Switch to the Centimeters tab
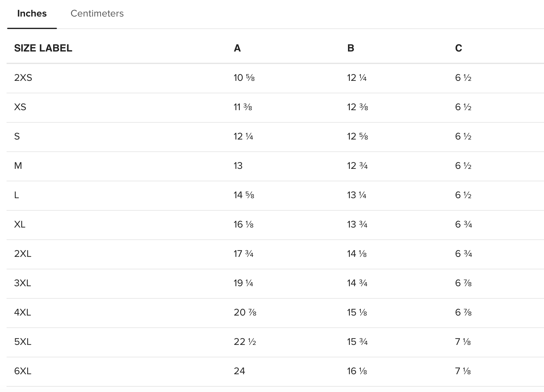Viewport: 544px width, 392px height. [x=97, y=13]
